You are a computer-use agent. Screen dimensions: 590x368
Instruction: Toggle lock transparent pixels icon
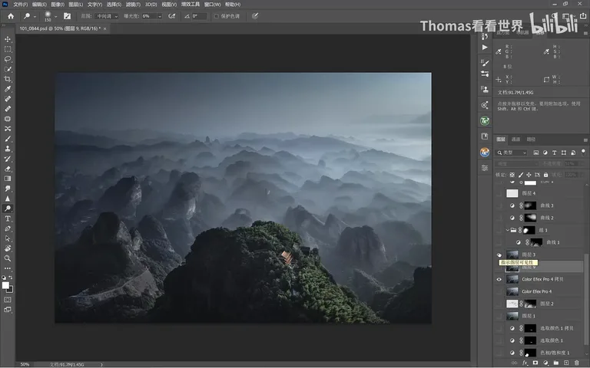(512, 175)
